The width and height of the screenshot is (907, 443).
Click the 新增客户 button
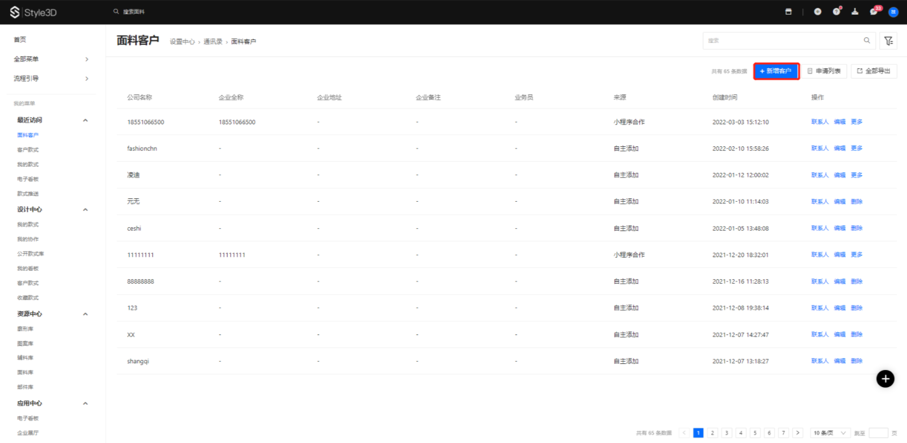click(776, 71)
